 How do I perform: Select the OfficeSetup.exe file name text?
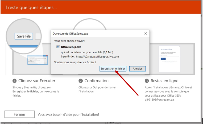click(x=71, y=47)
